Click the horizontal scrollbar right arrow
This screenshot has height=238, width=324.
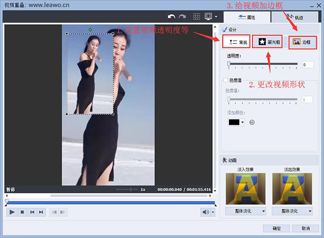[210, 196]
